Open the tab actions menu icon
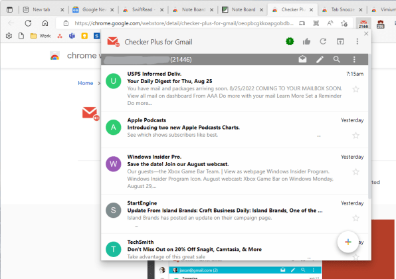The width and height of the screenshot is (396, 279). 9,10
